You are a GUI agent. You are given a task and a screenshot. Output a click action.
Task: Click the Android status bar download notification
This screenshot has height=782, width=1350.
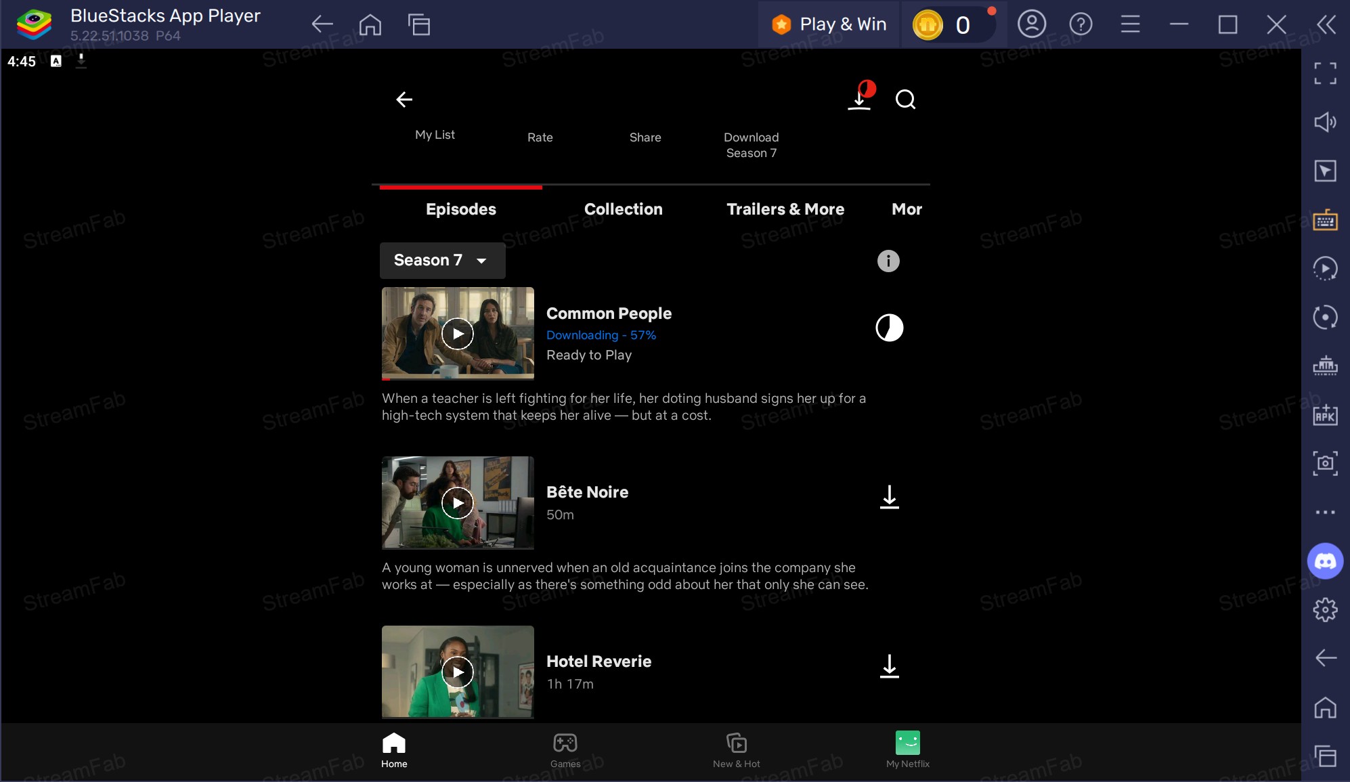[81, 61]
